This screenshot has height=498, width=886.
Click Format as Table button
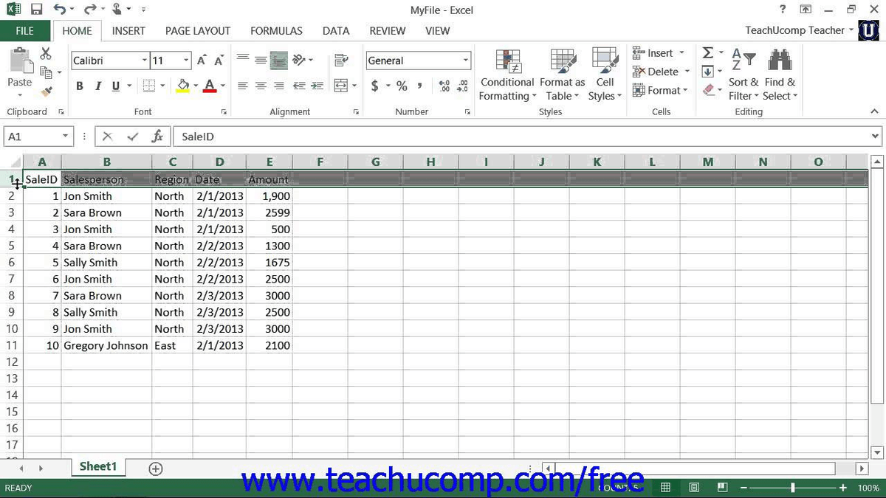pyautogui.click(x=563, y=75)
